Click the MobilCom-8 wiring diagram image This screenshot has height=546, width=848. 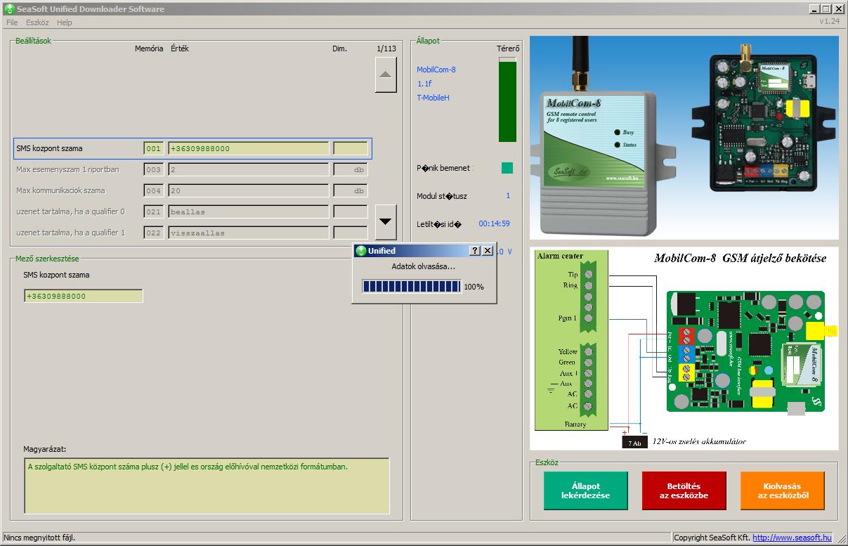coord(684,348)
